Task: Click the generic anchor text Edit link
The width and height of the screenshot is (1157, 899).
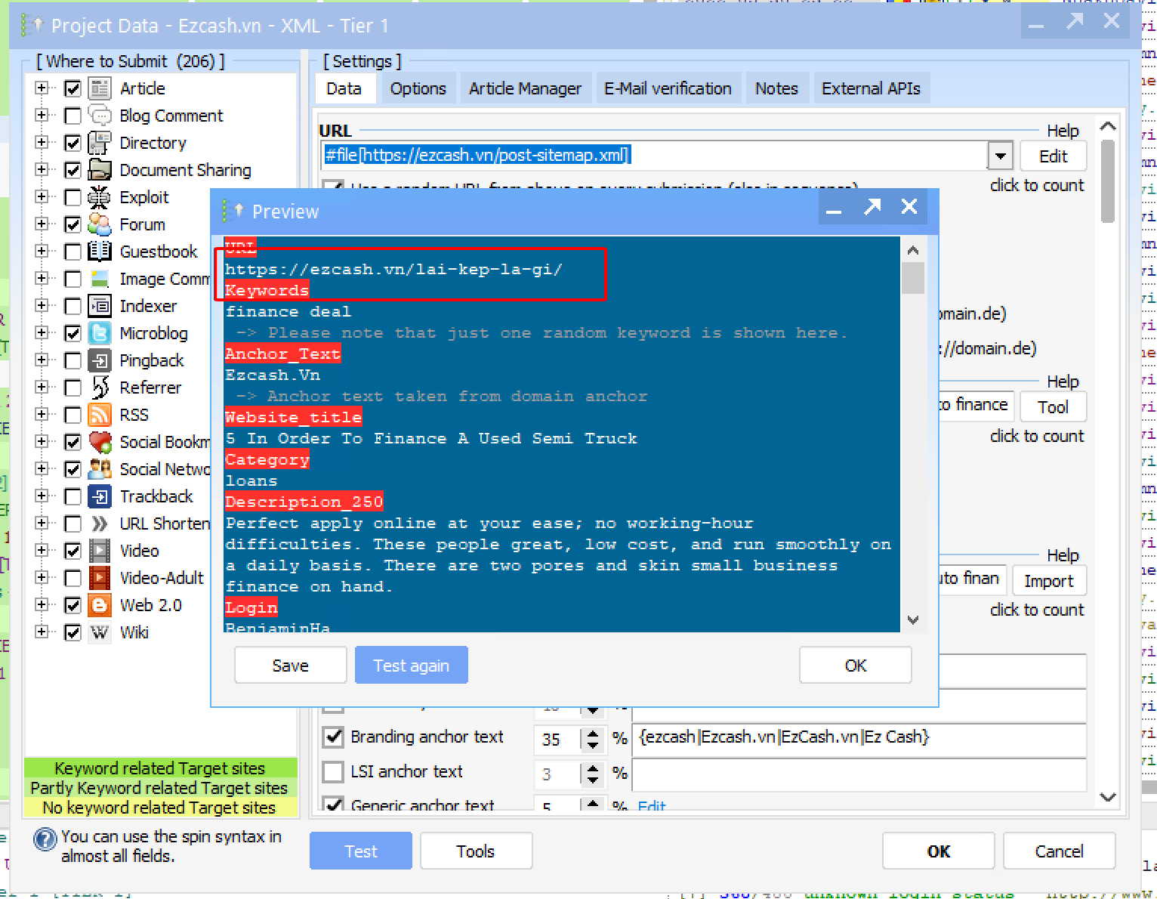Action: pos(652,806)
